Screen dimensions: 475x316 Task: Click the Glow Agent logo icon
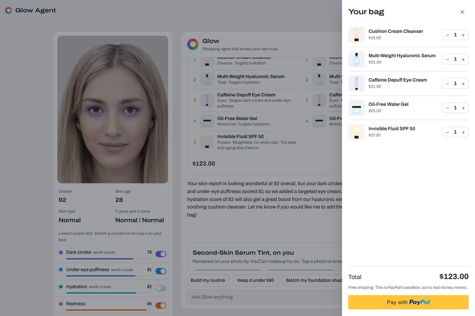pos(8,10)
